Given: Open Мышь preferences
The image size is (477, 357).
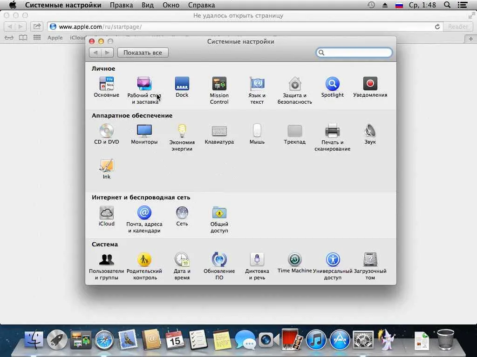Looking at the screenshot, I should coord(257,134).
